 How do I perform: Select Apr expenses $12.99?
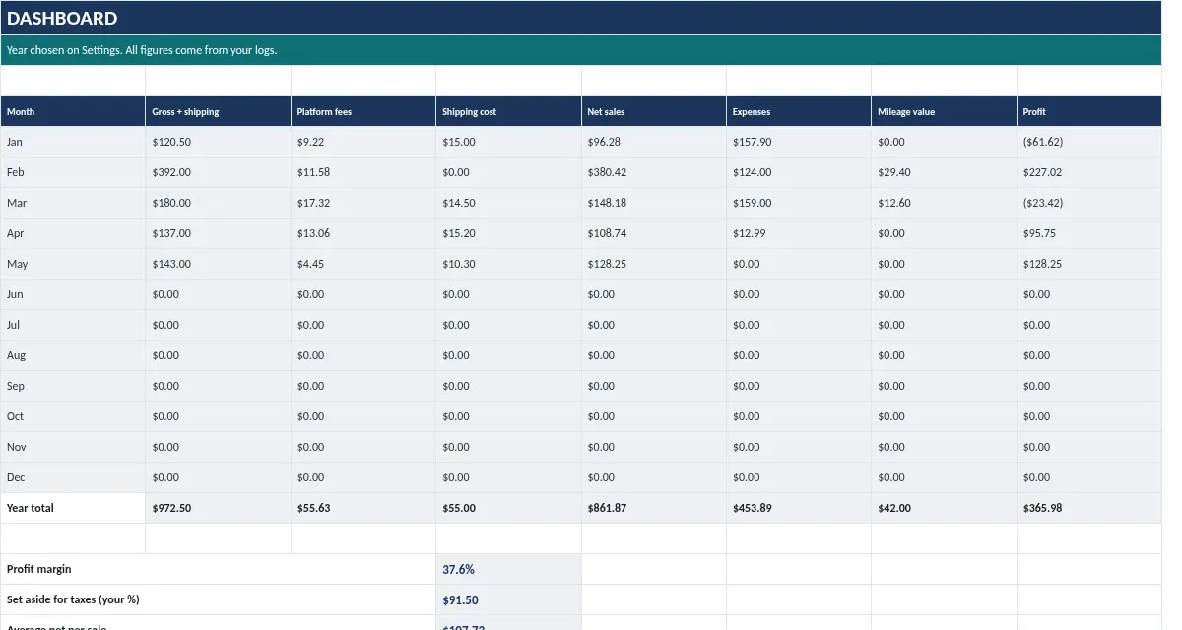tap(799, 233)
